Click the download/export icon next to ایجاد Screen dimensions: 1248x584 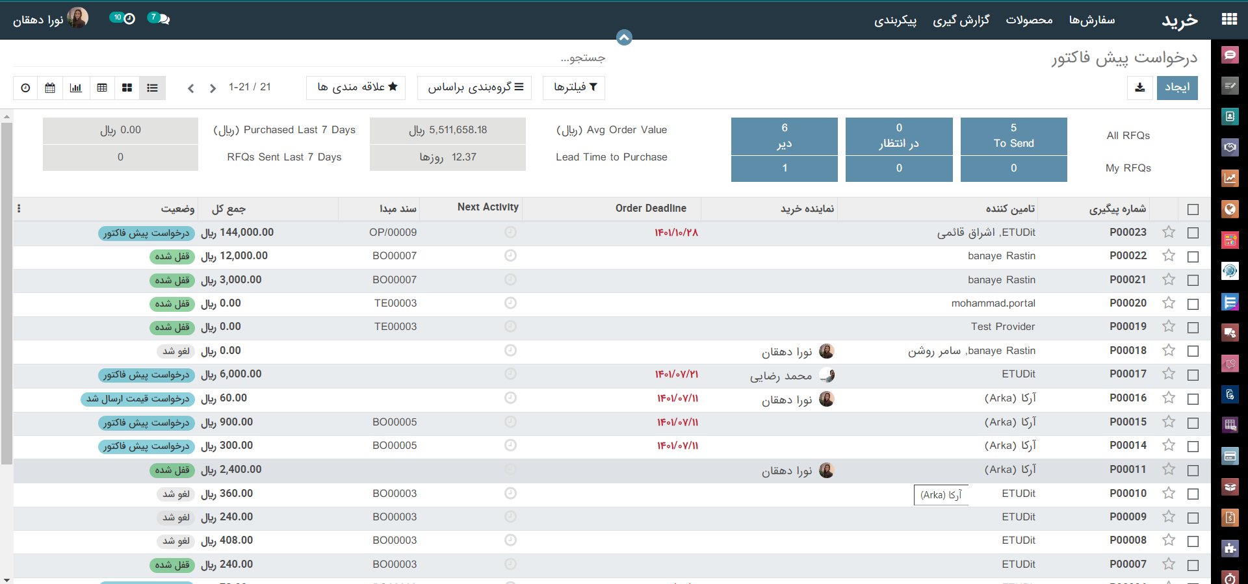point(1140,88)
